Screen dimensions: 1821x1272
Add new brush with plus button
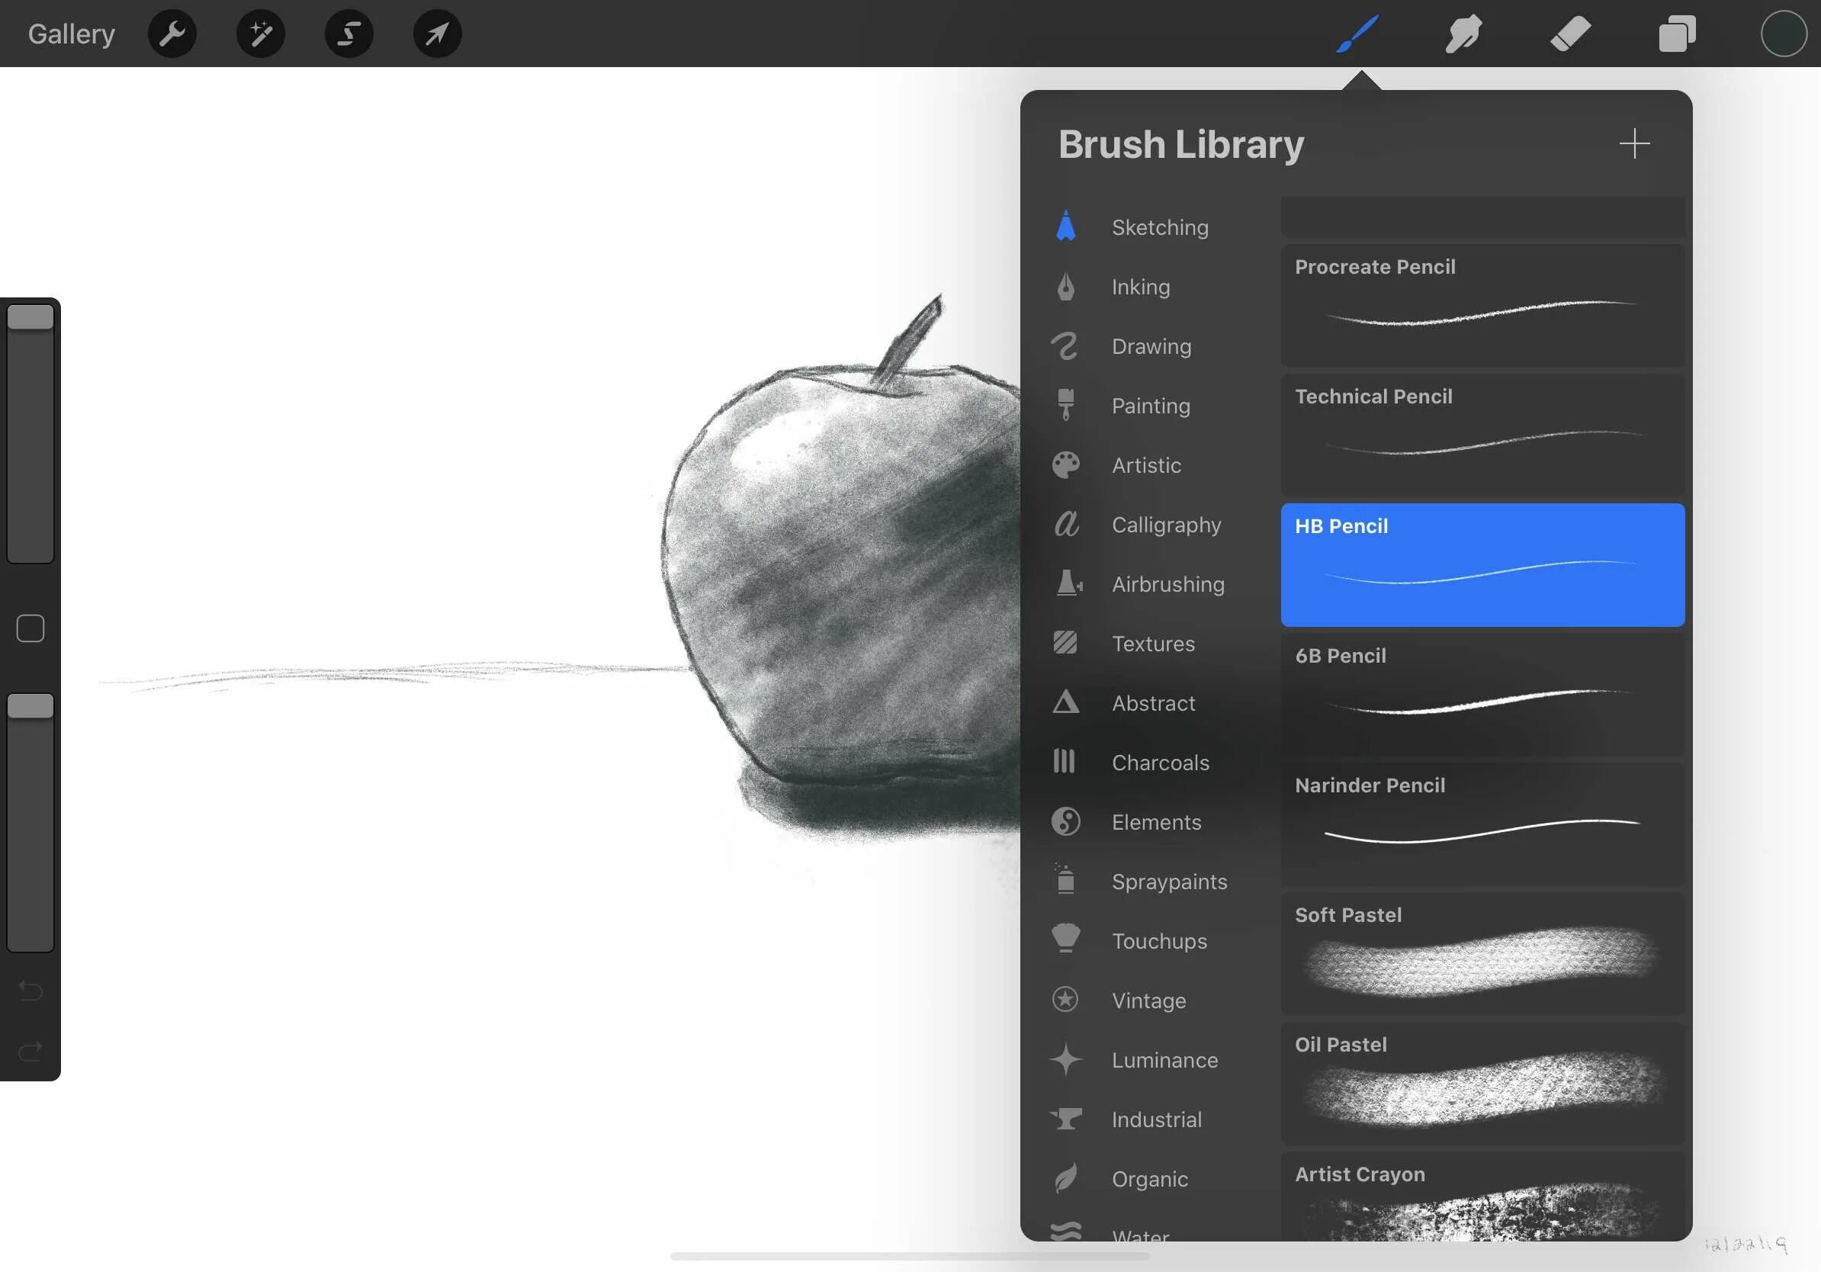coord(1634,143)
